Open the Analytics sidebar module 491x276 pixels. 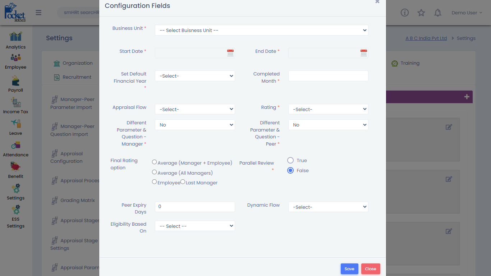pyautogui.click(x=15, y=40)
